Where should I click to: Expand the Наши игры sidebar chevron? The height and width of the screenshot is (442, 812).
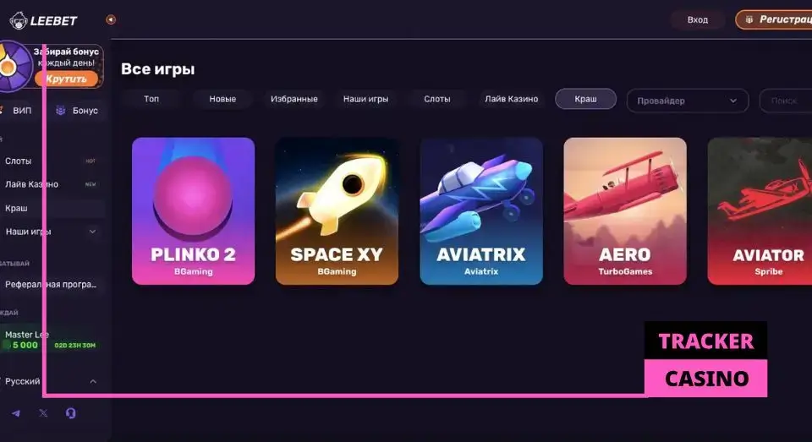(x=93, y=232)
